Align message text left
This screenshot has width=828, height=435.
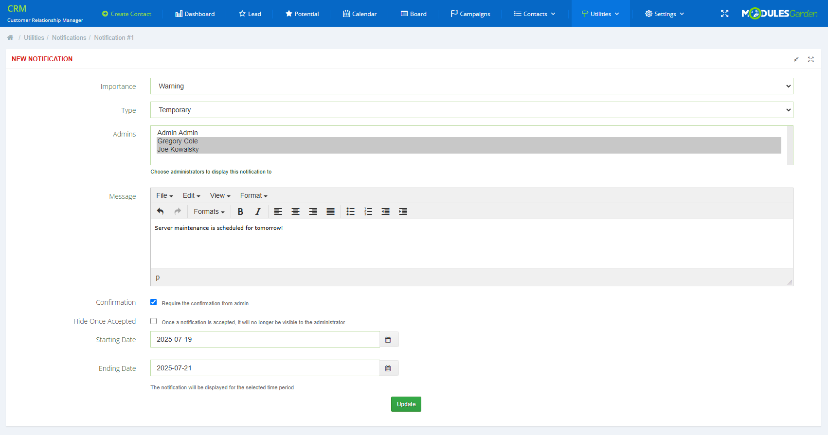(x=278, y=211)
